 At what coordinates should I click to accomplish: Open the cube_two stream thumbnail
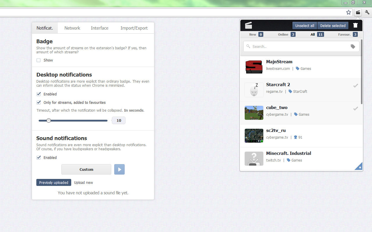tap(254, 113)
